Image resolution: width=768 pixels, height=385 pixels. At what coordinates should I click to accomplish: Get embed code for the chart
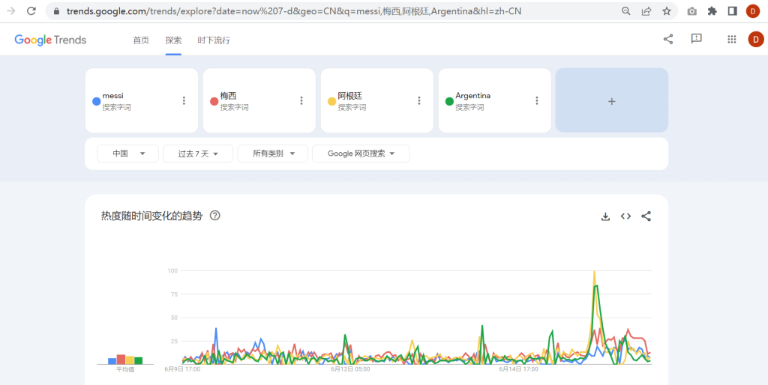coord(625,216)
